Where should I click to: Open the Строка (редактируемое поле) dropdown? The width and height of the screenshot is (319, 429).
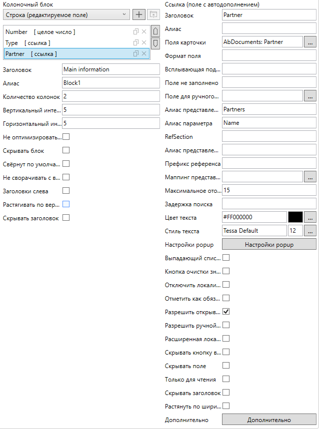pyautogui.click(x=66, y=14)
